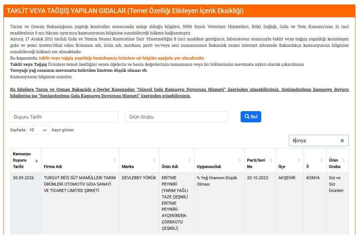Sort table by Uygunsuzluk sort icon
Image resolution: width=360 pixels, height=235 pixels.
[x=240, y=161]
